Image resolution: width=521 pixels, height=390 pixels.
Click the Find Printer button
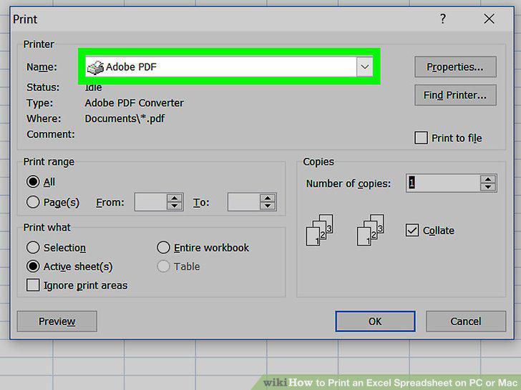[455, 95]
